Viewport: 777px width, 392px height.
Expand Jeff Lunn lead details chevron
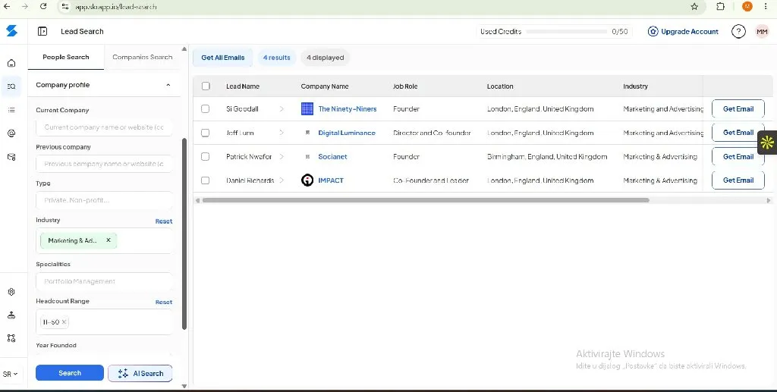click(282, 133)
